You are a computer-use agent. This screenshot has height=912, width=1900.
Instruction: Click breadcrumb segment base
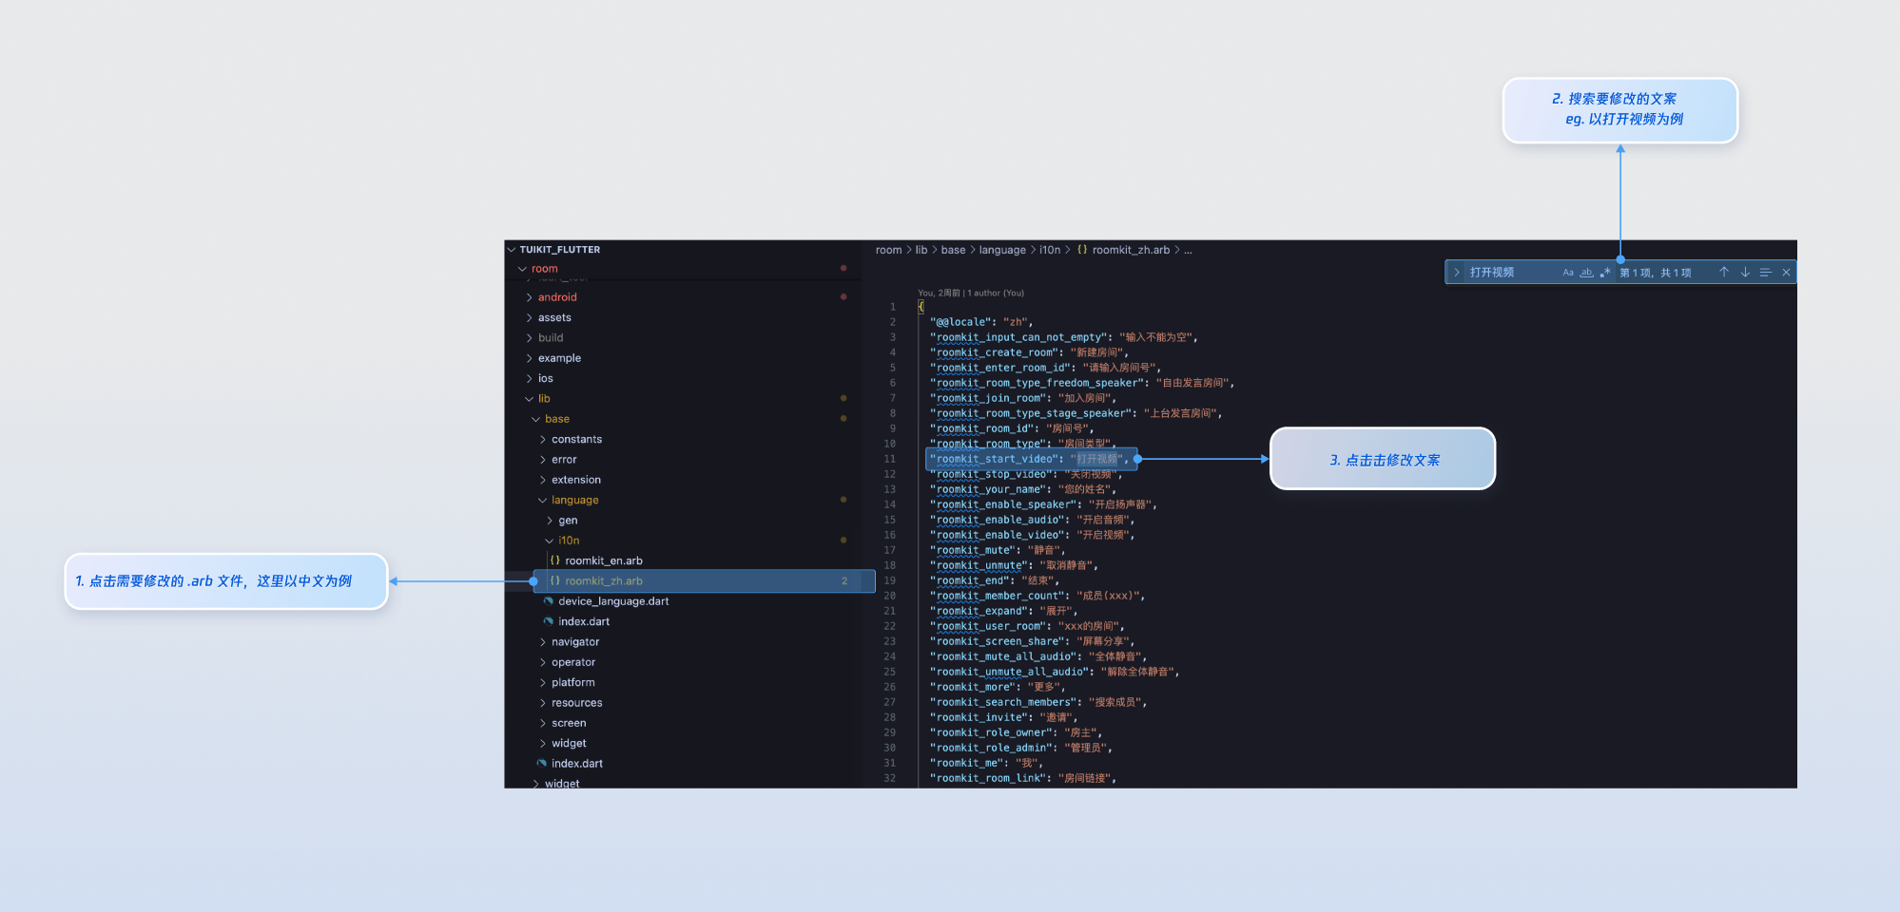point(953,251)
